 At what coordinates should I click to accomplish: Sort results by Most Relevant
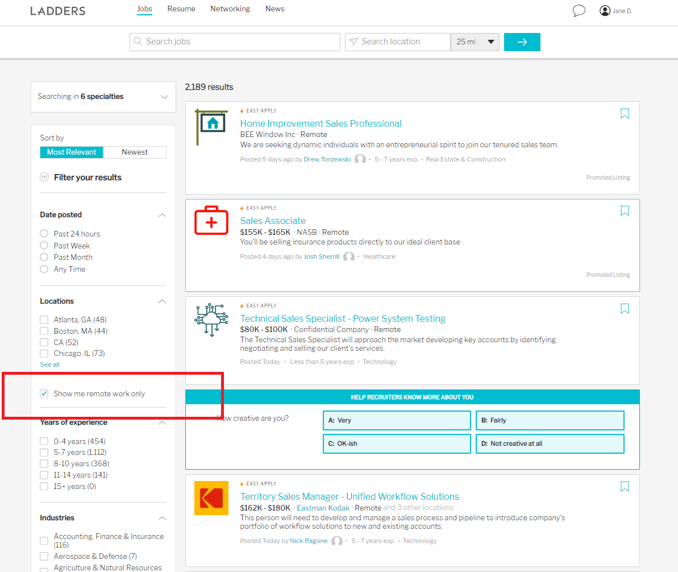tap(72, 152)
